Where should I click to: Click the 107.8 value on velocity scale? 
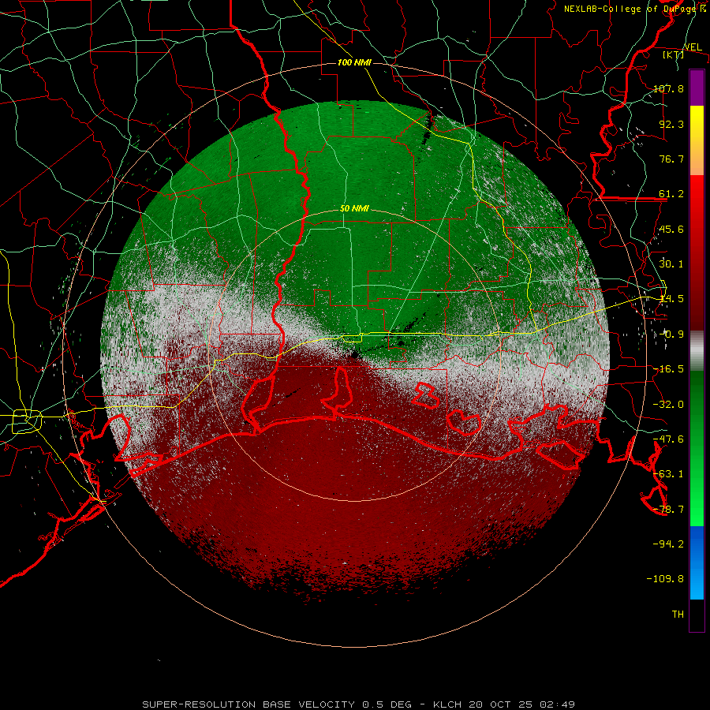pos(668,88)
